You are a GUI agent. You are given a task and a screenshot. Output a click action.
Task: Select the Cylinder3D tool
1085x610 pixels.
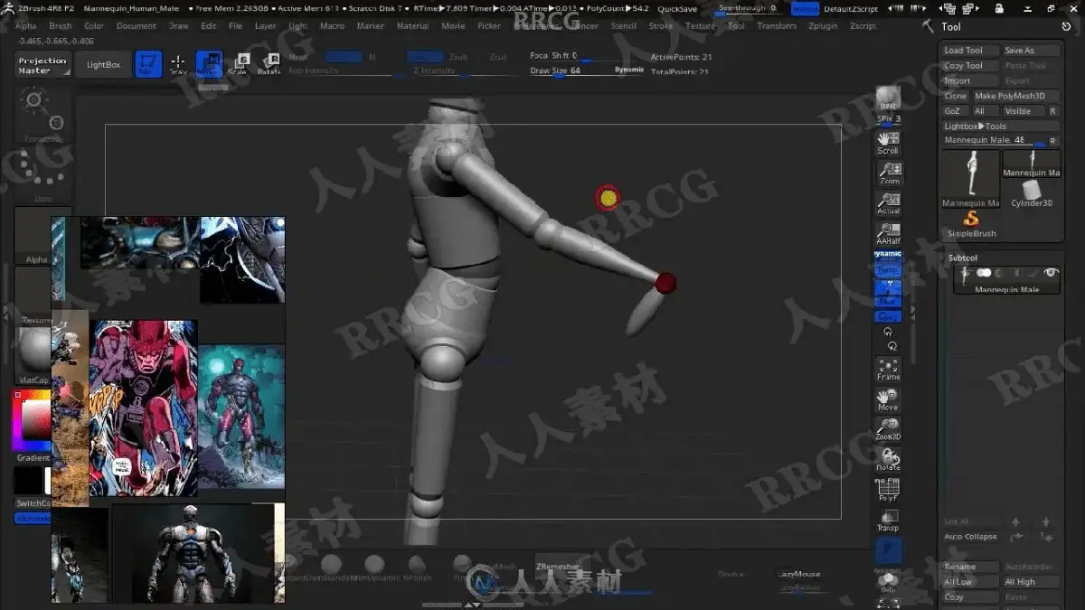[1032, 194]
